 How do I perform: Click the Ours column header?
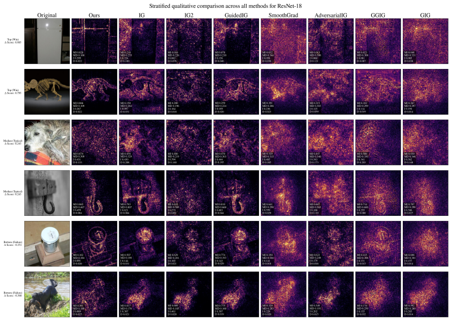(94, 15)
